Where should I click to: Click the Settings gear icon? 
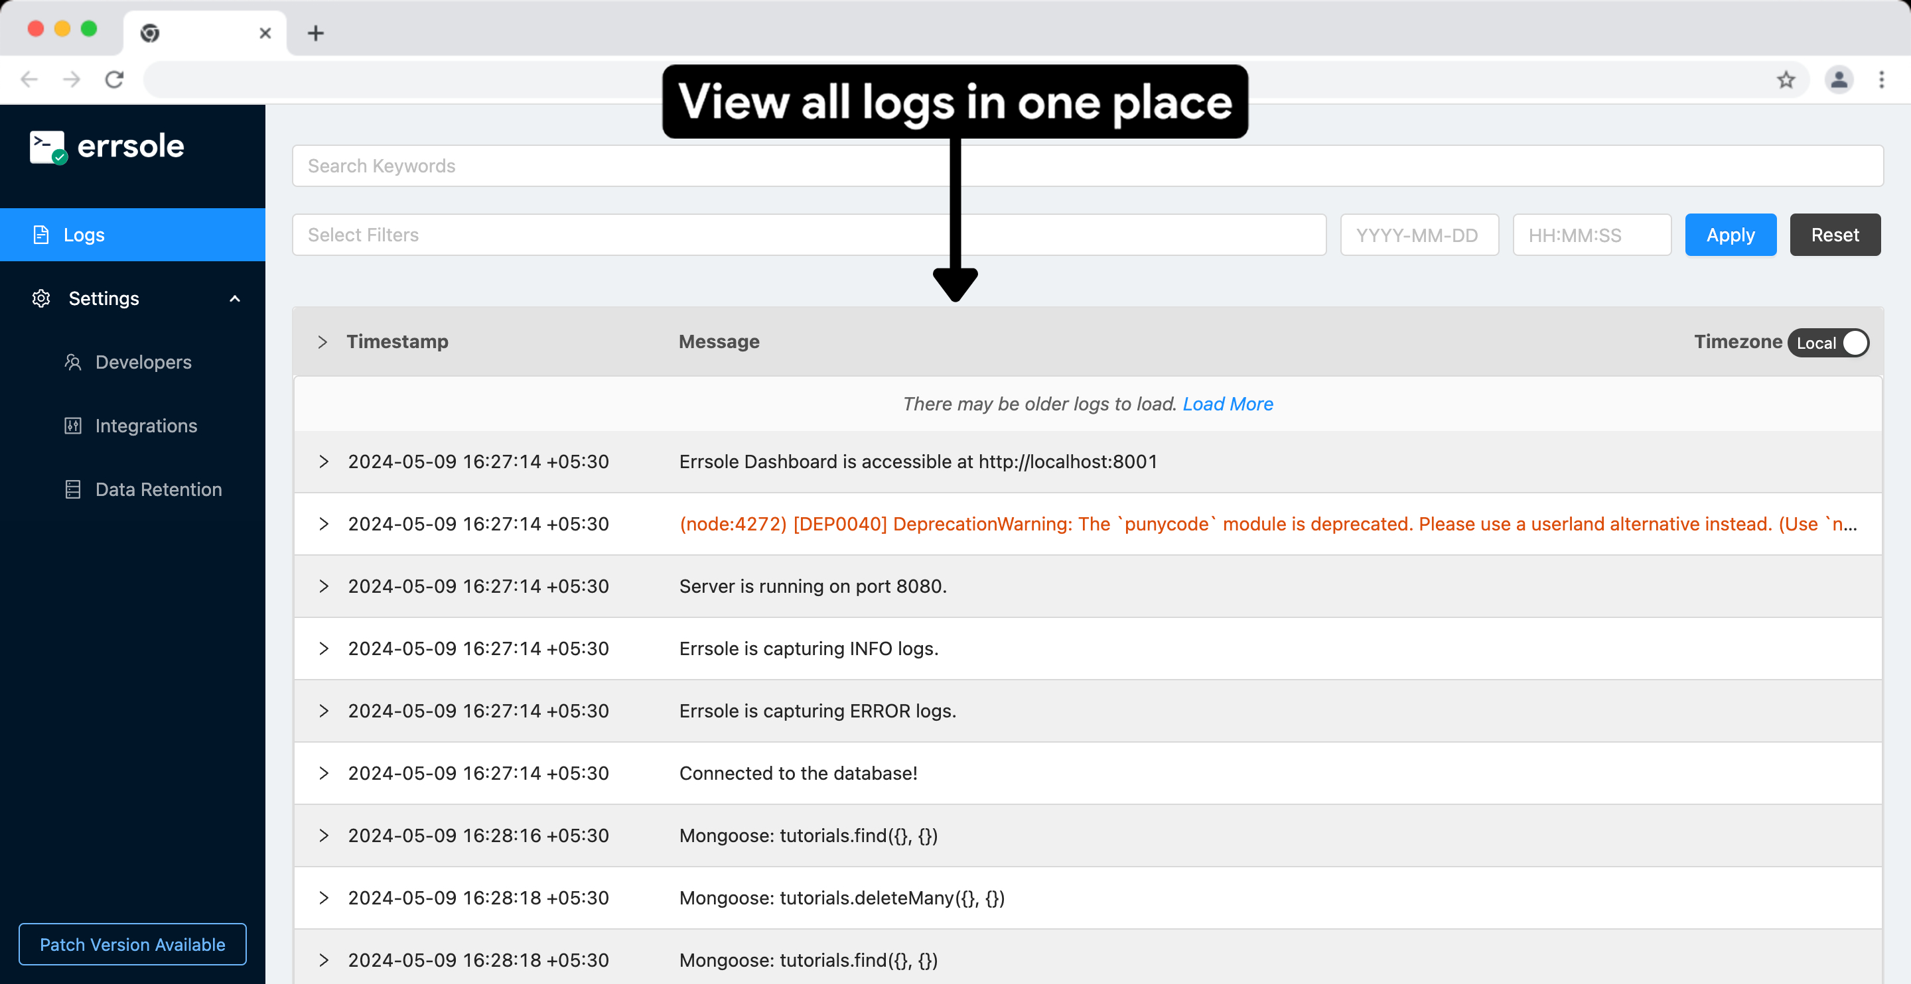[42, 298]
